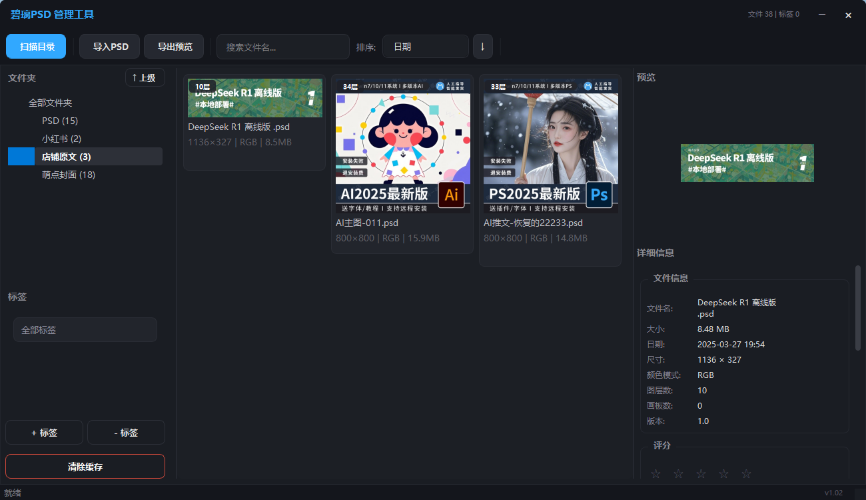Viewport: 866px width, 500px height.
Task: Select the PSD (15) folder
Action: 60,121
